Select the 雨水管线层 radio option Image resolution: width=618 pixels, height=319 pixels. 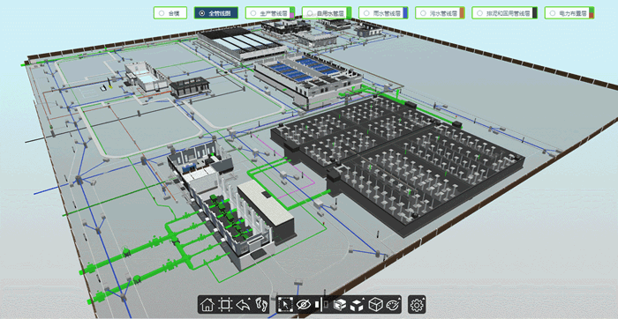click(383, 13)
